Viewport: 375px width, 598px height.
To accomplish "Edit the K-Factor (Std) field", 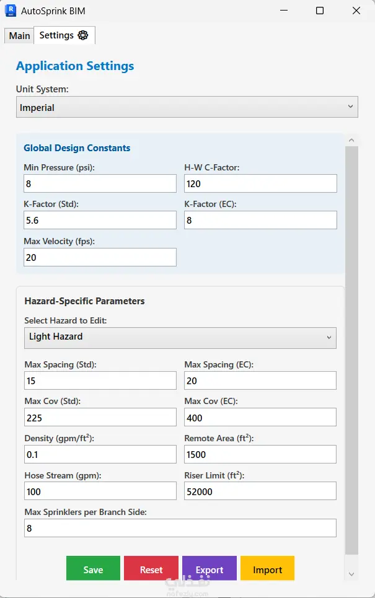I will click(x=100, y=221).
